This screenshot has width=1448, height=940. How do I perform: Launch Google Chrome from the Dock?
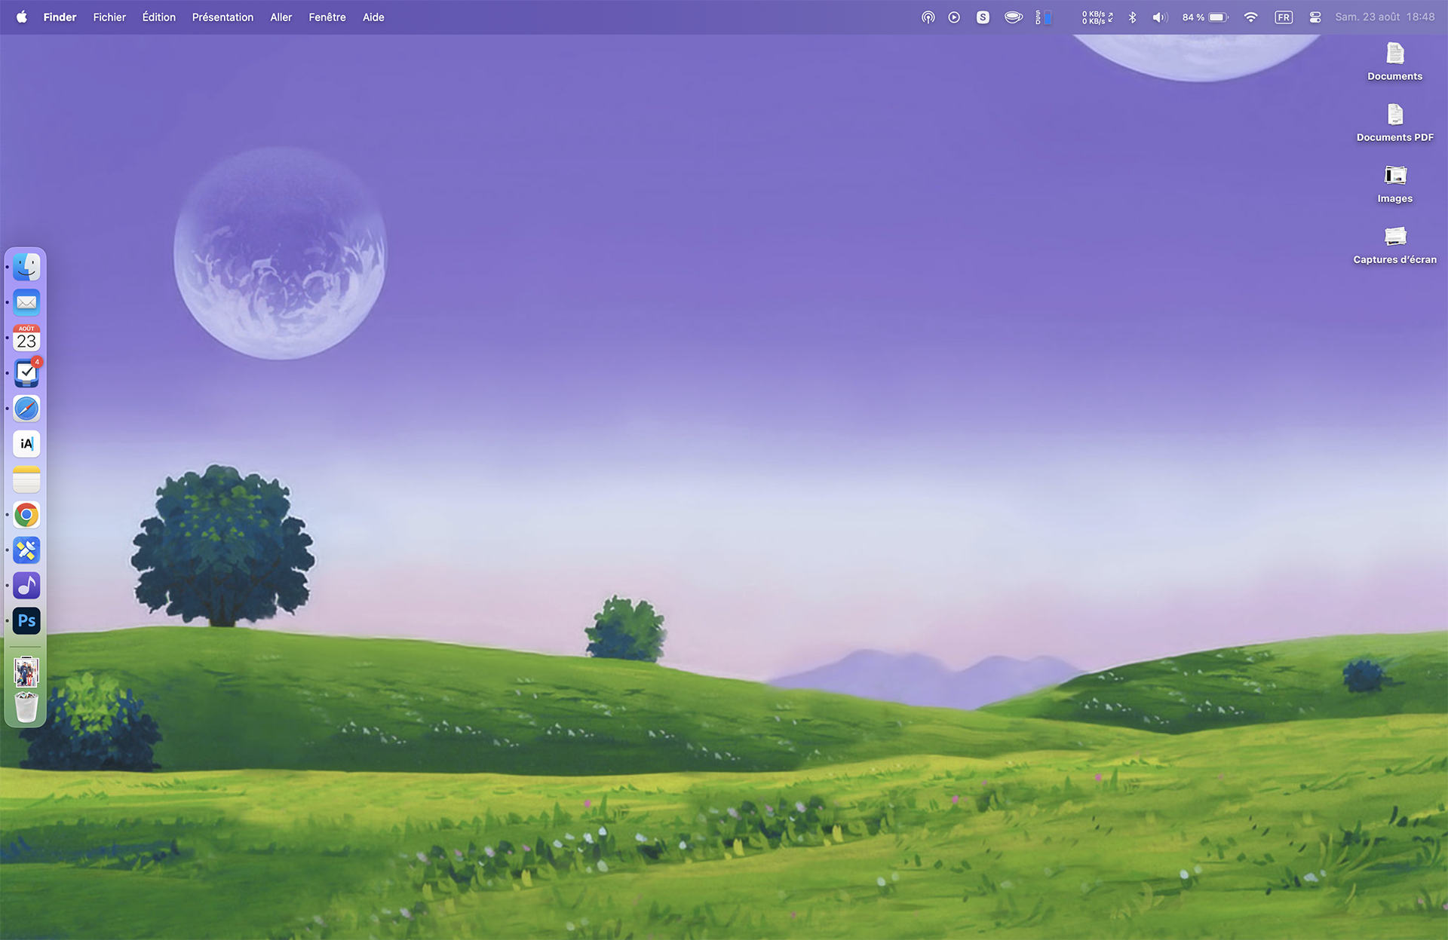pos(26,515)
